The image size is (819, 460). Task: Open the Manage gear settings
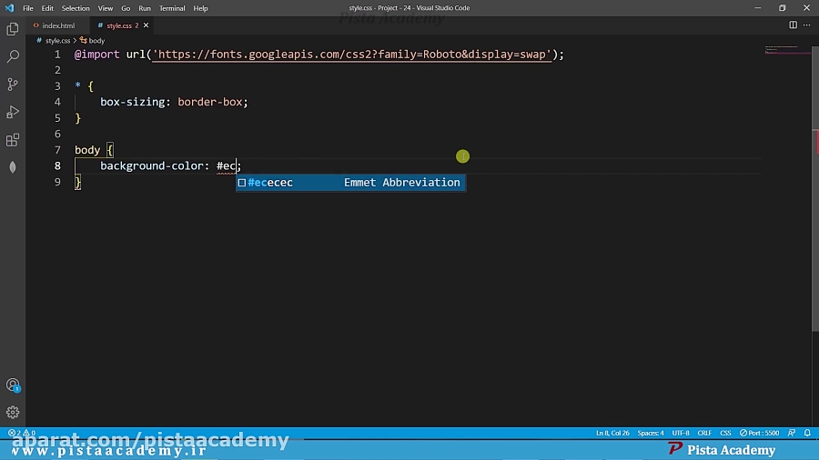click(13, 413)
